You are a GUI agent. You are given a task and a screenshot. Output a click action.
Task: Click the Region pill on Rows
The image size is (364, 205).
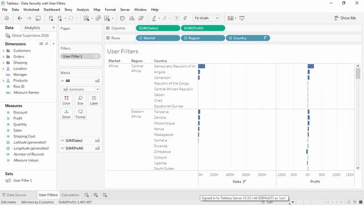203,38
